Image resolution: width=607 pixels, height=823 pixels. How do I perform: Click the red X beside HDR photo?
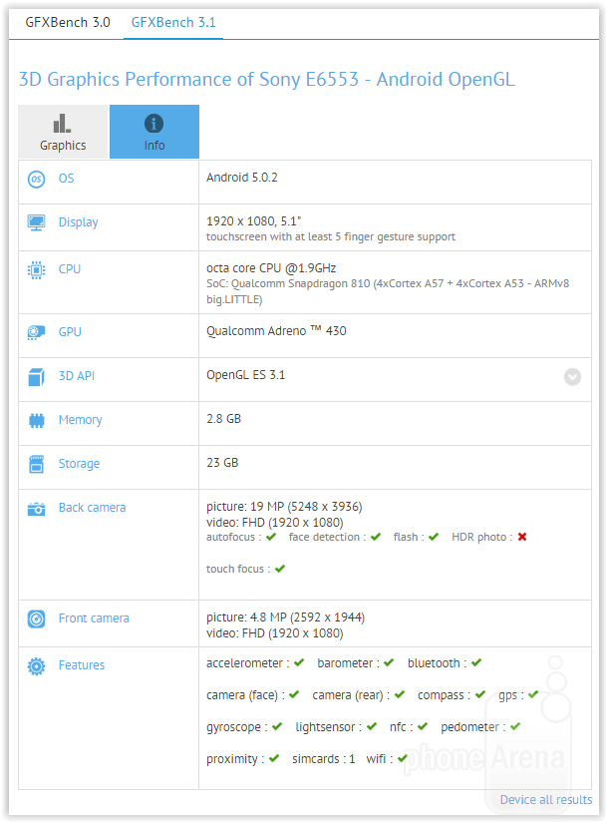click(x=521, y=537)
